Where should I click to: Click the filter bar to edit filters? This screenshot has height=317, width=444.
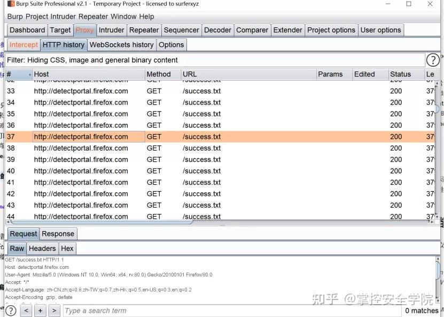(x=215, y=60)
